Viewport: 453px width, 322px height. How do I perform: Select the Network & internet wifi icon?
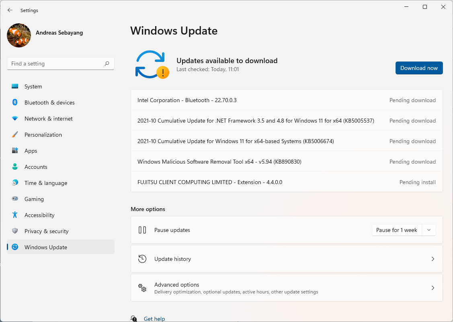click(x=15, y=119)
